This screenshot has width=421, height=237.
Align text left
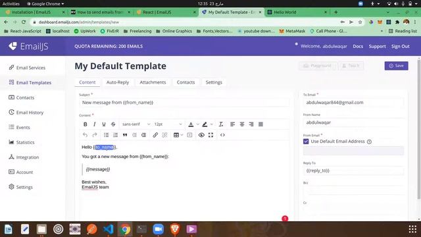pyautogui.click(x=232, y=124)
